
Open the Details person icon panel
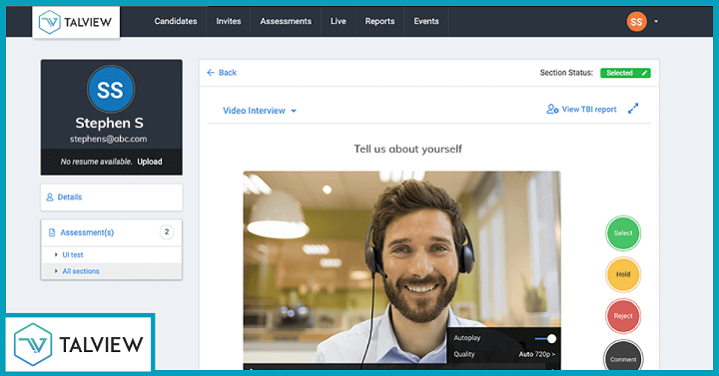tap(50, 196)
